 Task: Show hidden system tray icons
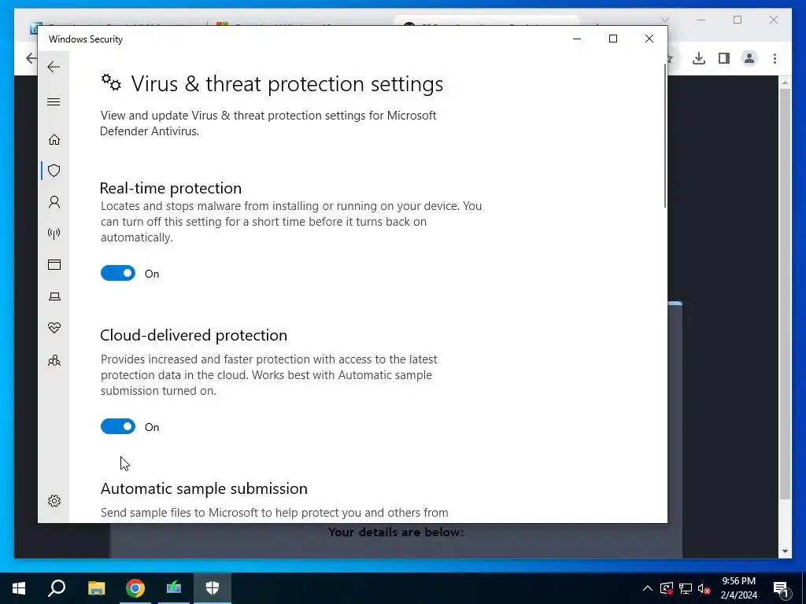[648, 588]
